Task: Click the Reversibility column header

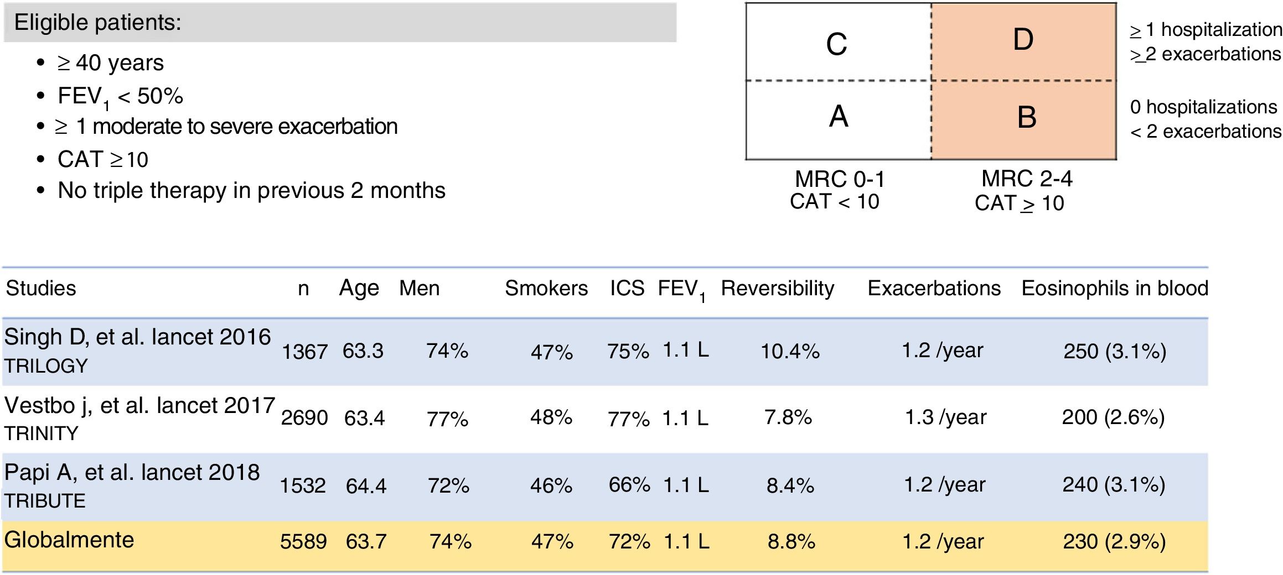Action: pos(777,289)
